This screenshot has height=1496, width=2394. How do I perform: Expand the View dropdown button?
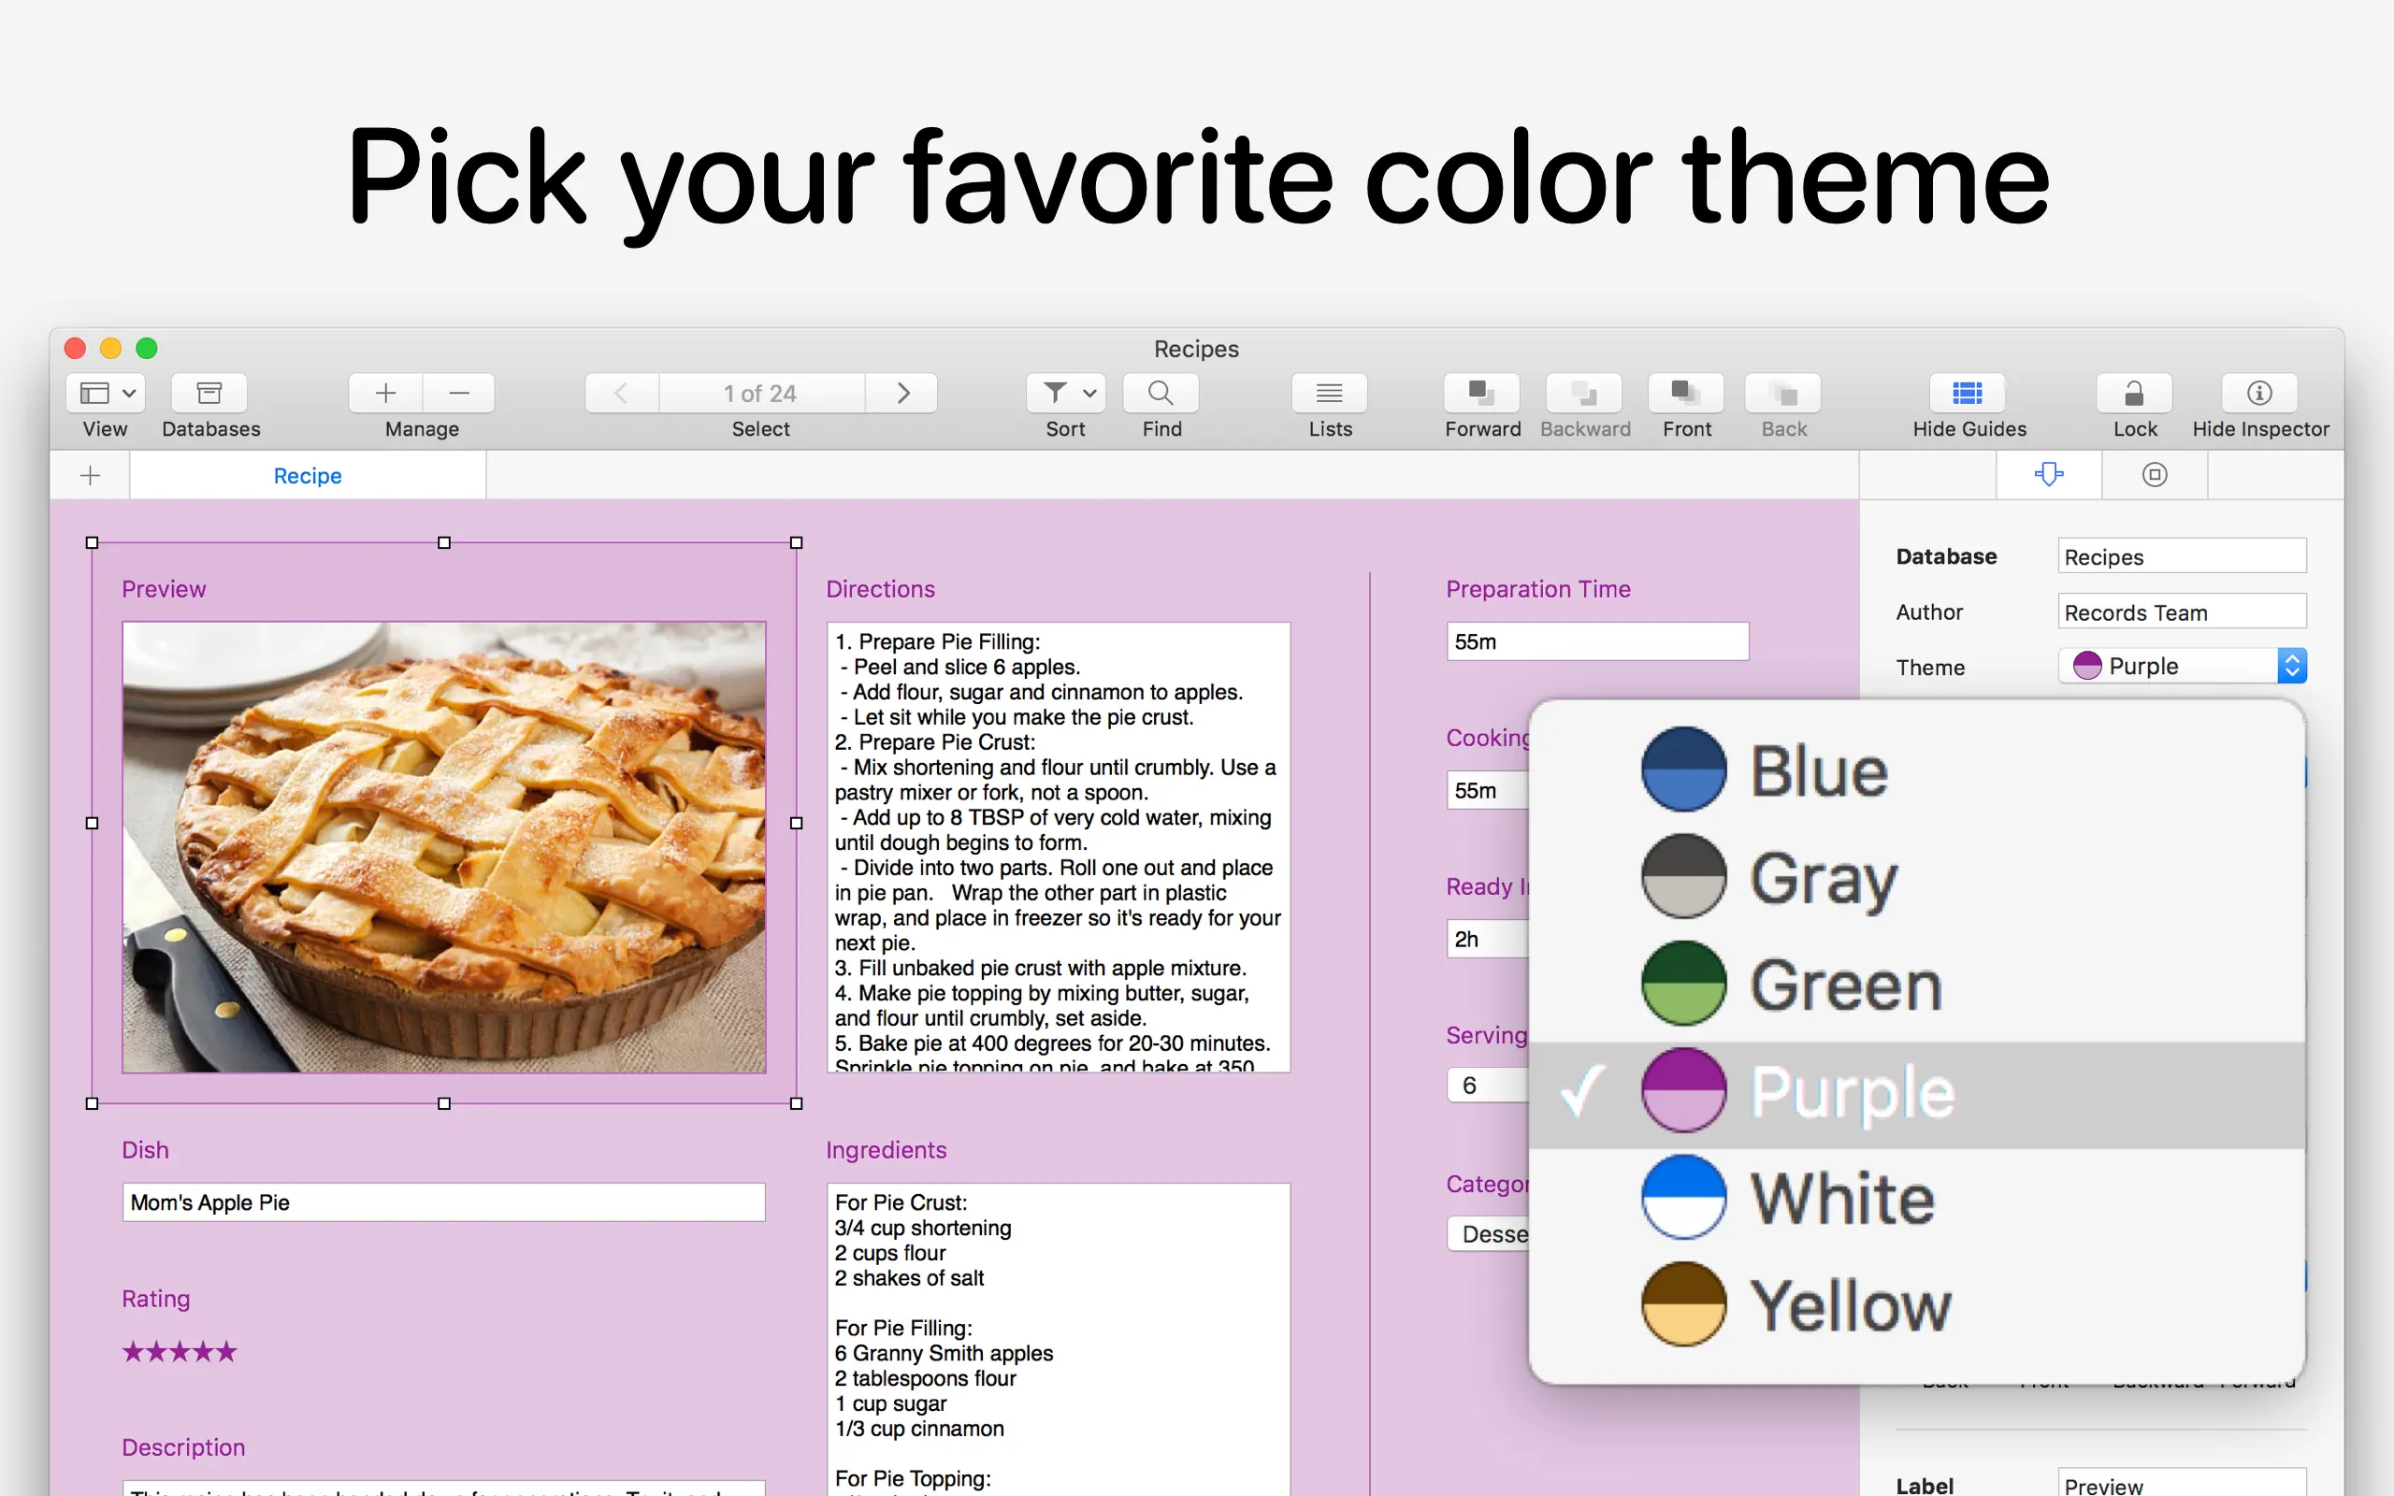[106, 394]
